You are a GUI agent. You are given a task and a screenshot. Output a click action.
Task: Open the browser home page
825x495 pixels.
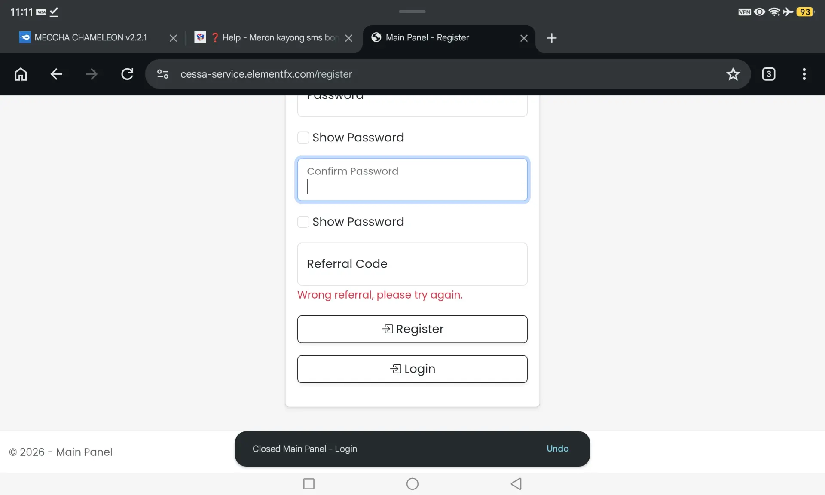[x=21, y=74]
